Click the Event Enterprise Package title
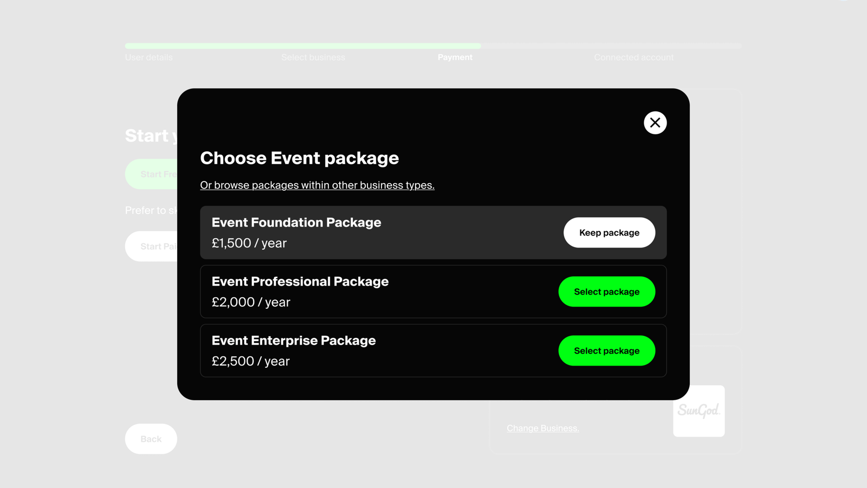Screen dimensions: 867x488 click(294, 341)
